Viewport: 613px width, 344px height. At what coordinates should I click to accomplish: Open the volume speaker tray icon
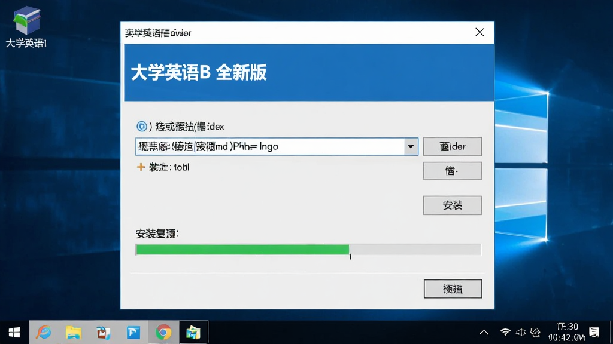click(x=521, y=332)
